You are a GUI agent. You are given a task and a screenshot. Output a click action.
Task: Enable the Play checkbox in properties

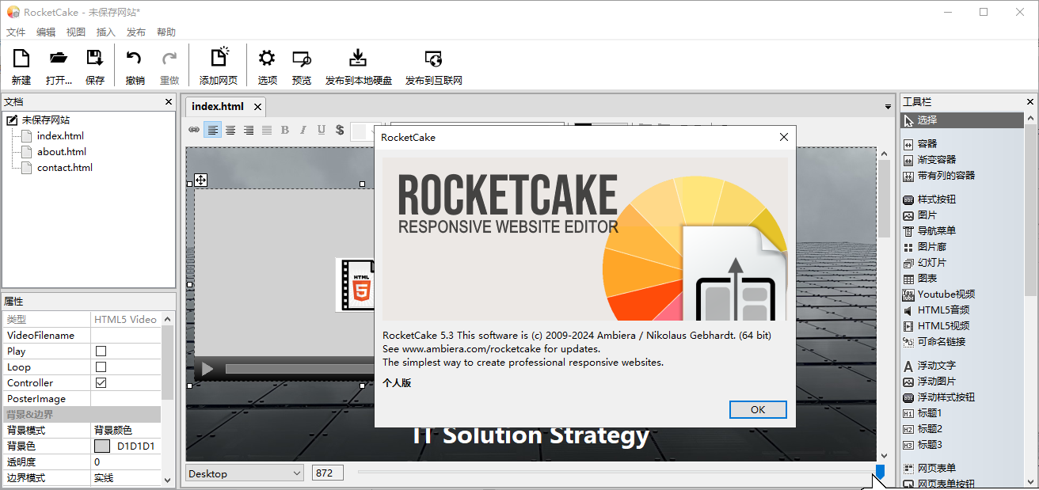coord(99,351)
